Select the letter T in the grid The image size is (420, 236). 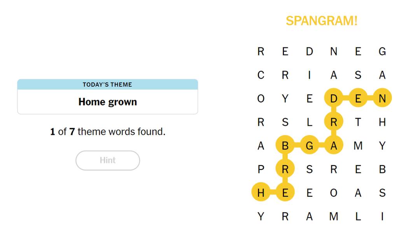point(358,122)
